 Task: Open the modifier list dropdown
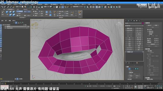[134, 26]
